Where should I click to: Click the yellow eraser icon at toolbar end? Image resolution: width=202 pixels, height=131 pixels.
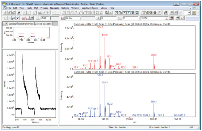[x=194, y=13]
